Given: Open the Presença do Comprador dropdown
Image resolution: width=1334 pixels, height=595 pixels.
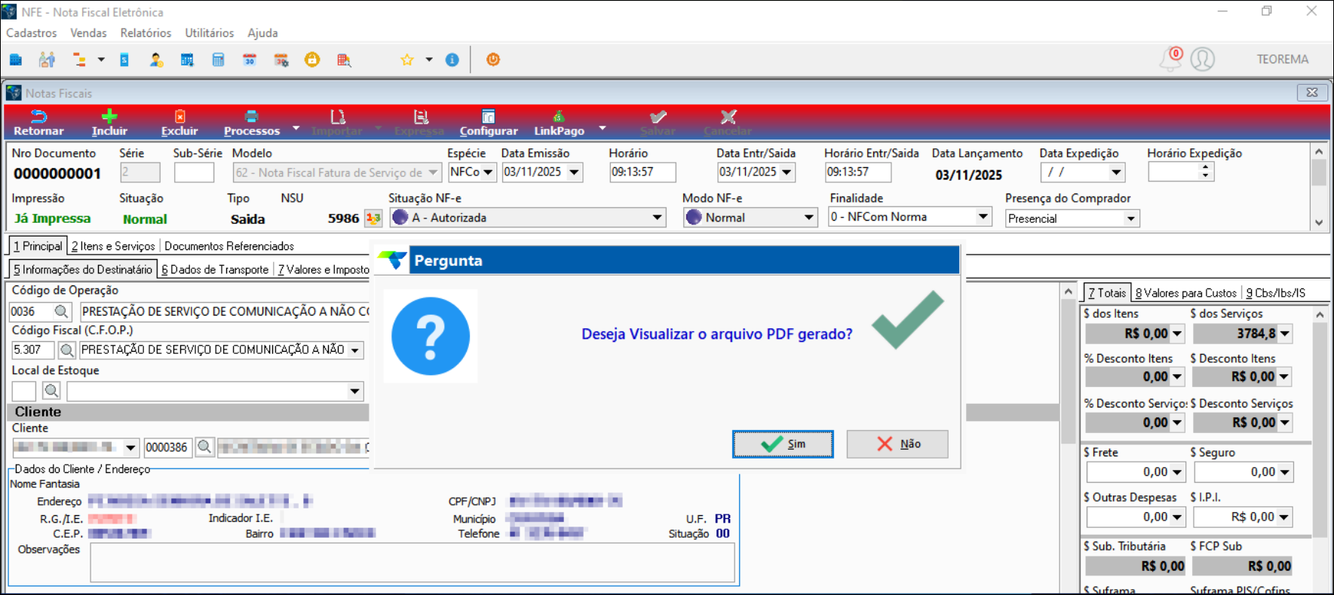Looking at the screenshot, I should point(1130,219).
